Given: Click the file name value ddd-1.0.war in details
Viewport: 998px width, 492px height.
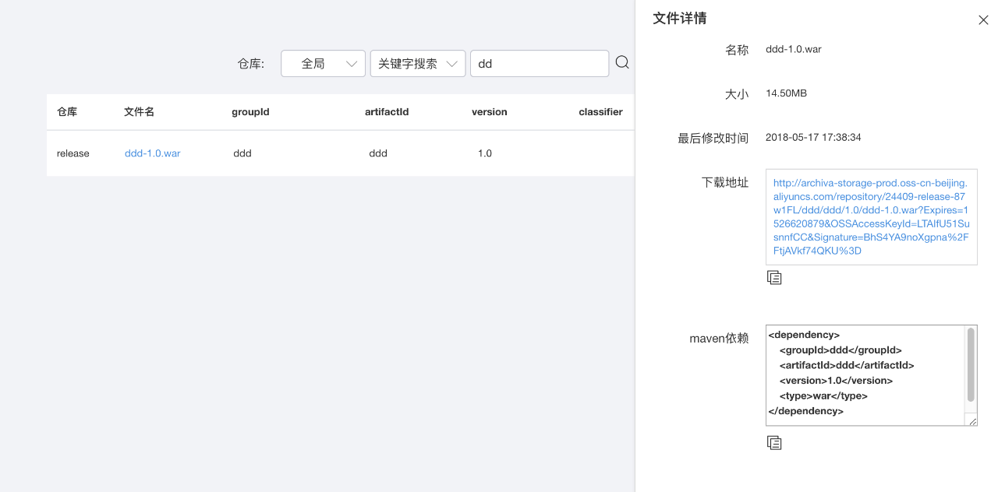Looking at the screenshot, I should (x=794, y=49).
